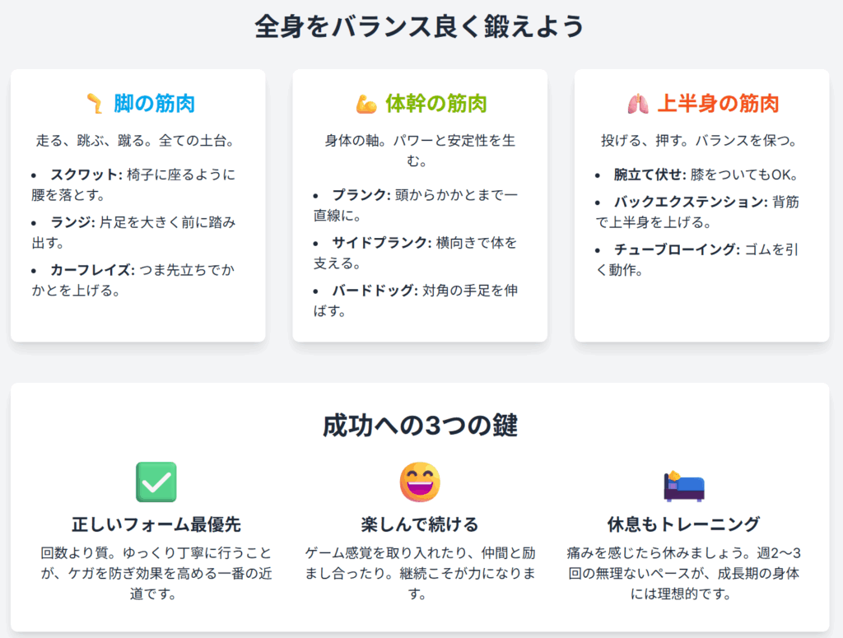Click the 成功への3つの鍵 section heading

(x=420, y=426)
